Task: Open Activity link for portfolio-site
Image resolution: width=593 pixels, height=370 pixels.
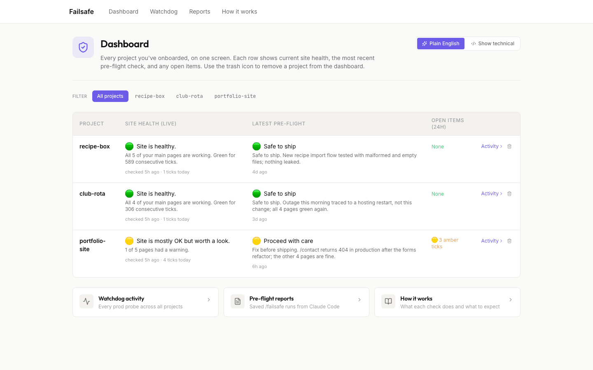Action: coord(492,241)
